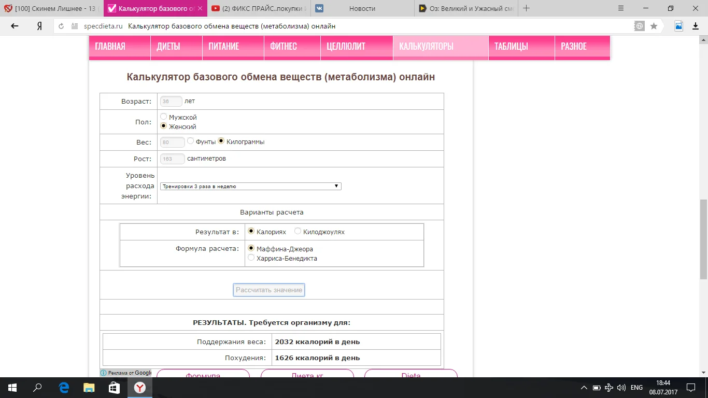Click the page vertical scrollbar thumb
708x398 pixels.
703,239
